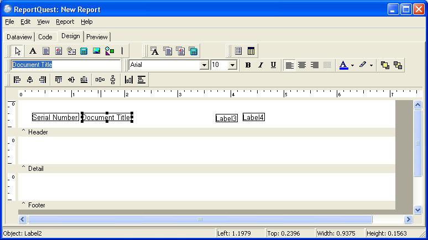Image resolution: width=428 pixels, height=240 pixels.
Task: Collapse the Footer section caret
Action: coord(23,204)
